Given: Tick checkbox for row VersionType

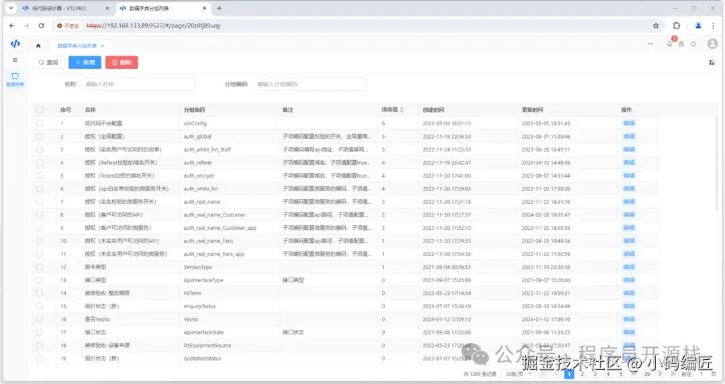Looking at the screenshot, I should tap(40, 267).
